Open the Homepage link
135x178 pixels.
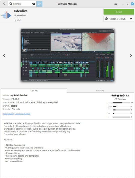[x=8, y=114]
